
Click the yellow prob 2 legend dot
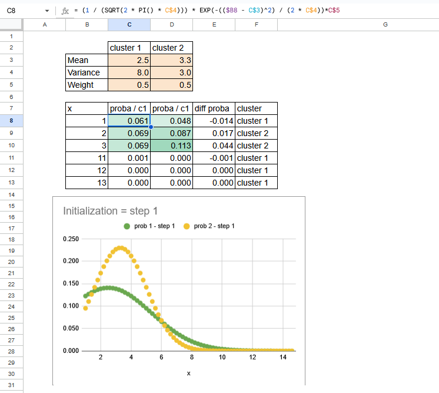point(187,226)
